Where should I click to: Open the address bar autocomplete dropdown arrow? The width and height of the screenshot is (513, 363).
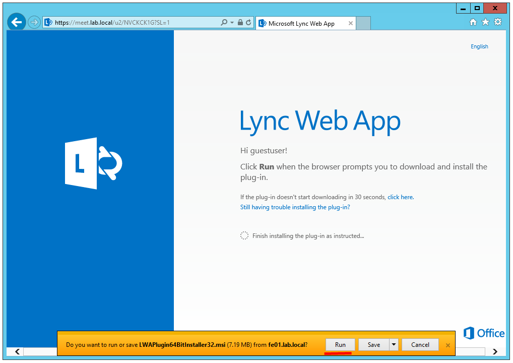[x=232, y=22]
